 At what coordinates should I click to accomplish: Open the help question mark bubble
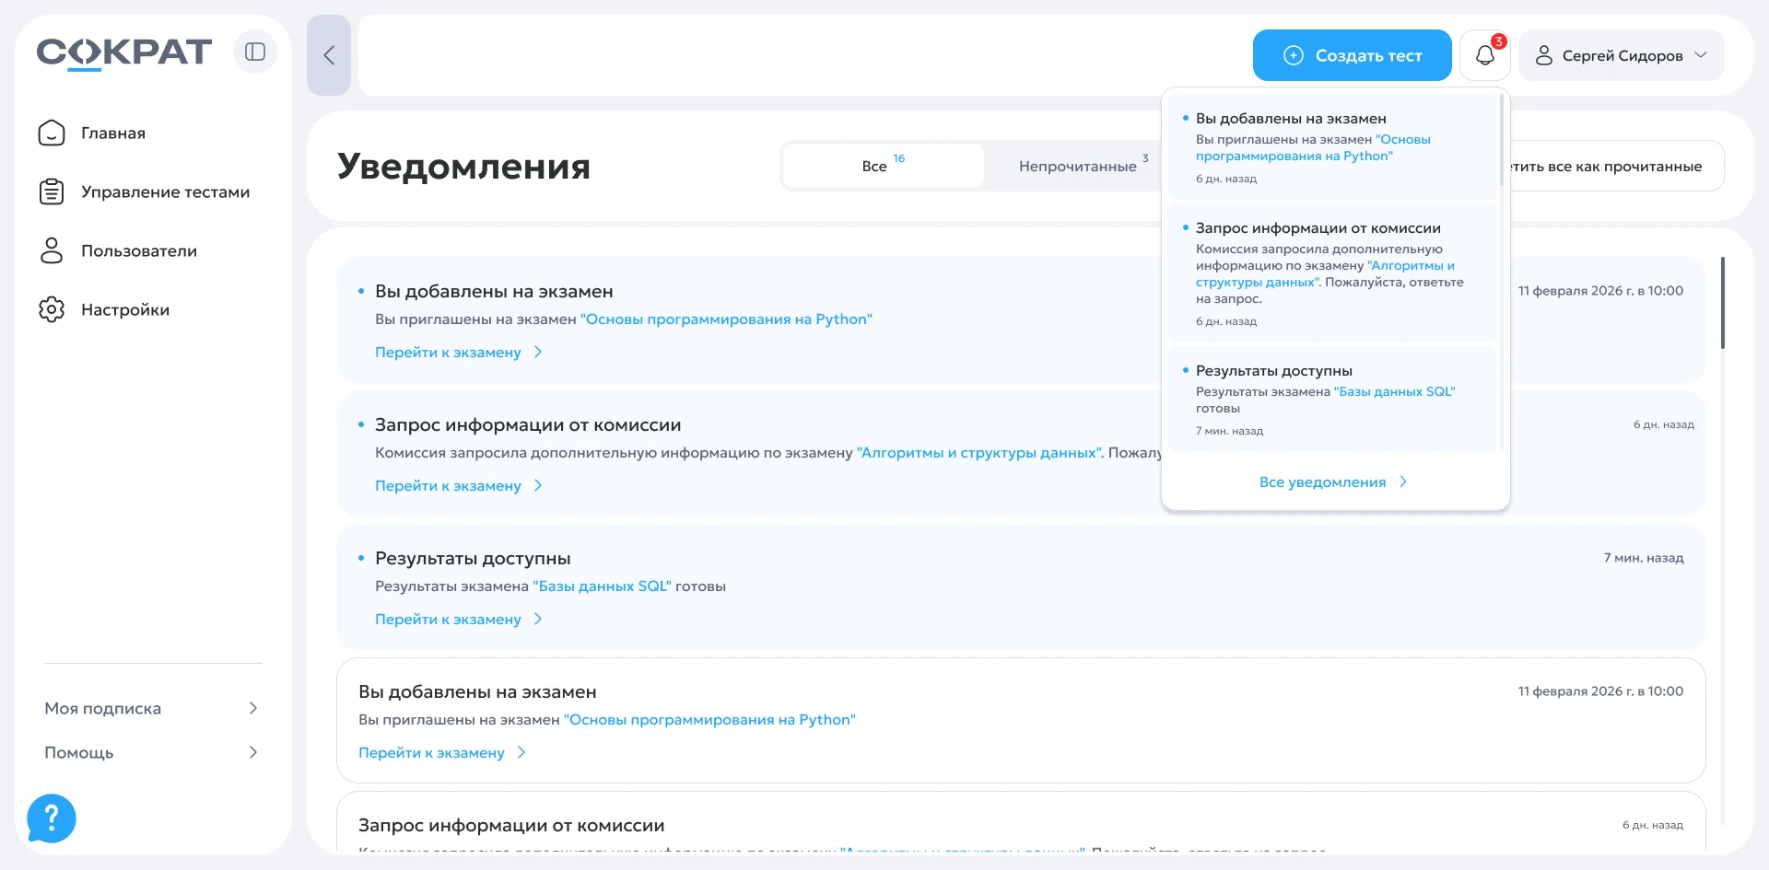point(52,818)
